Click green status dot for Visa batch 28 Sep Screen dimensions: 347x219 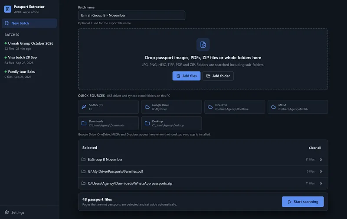(6, 58)
